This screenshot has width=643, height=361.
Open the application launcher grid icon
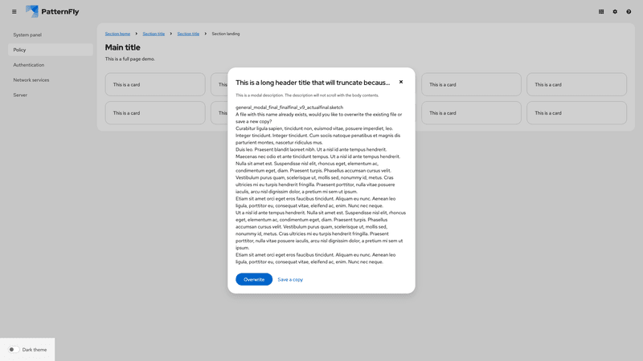click(x=601, y=12)
